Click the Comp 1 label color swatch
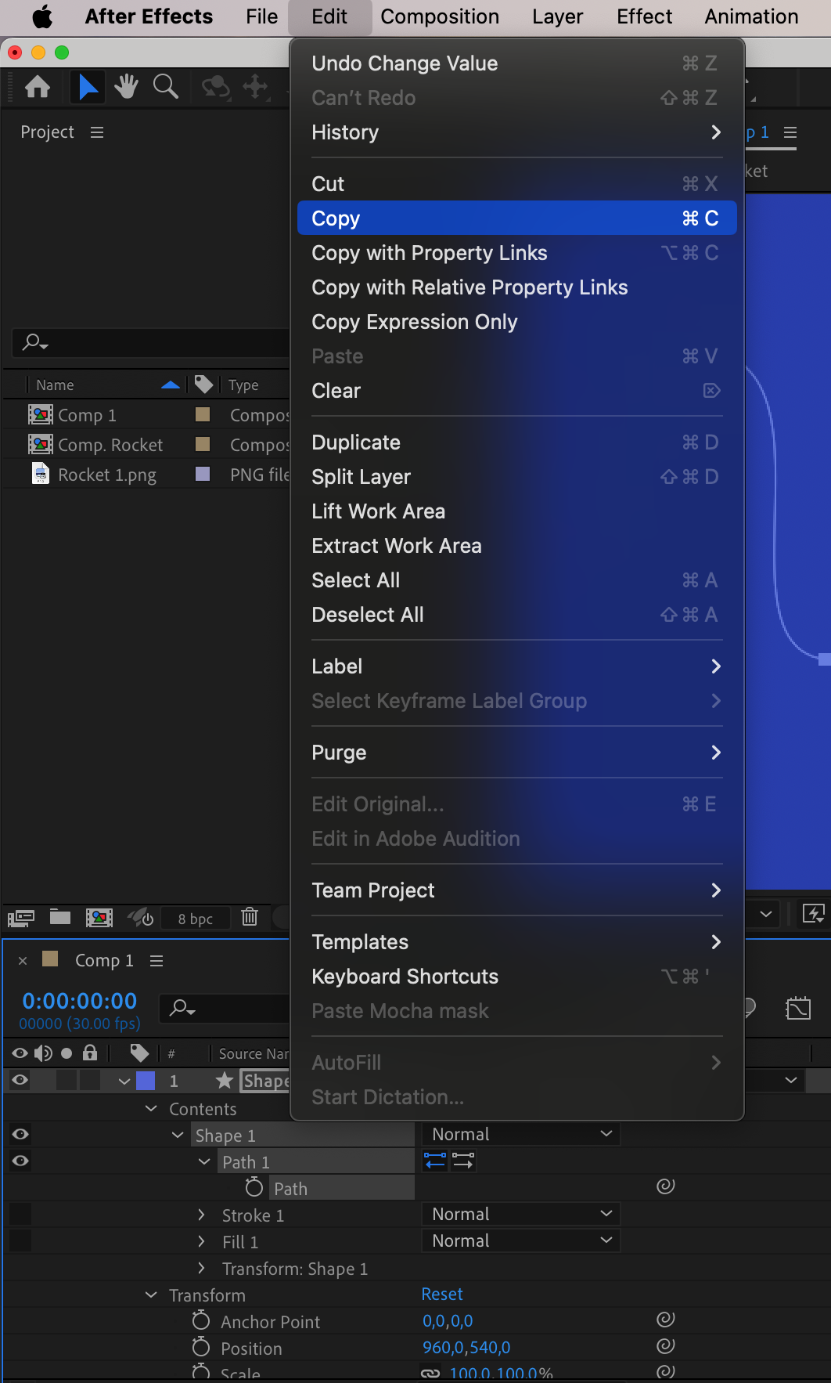The height and width of the screenshot is (1383, 831). [x=203, y=413]
